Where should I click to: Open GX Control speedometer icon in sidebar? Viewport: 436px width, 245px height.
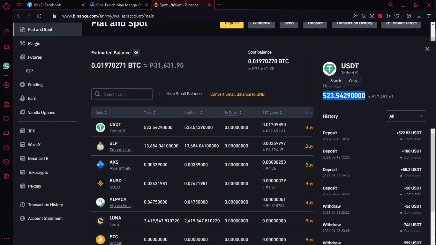6,32
